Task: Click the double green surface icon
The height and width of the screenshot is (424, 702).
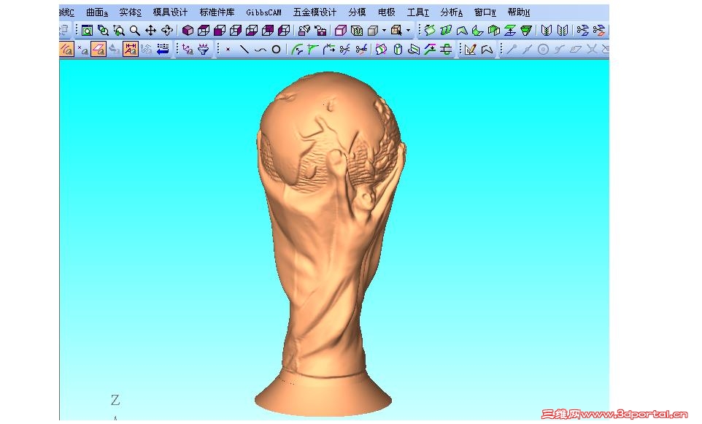Action: (x=446, y=31)
